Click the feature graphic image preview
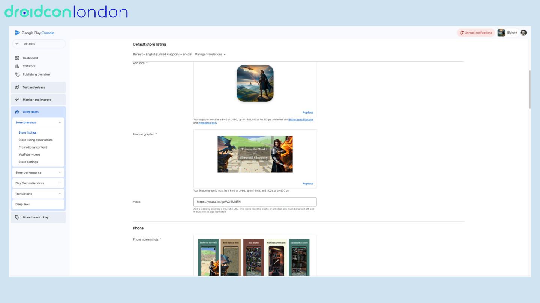540x303 pixels. (255, 154)
